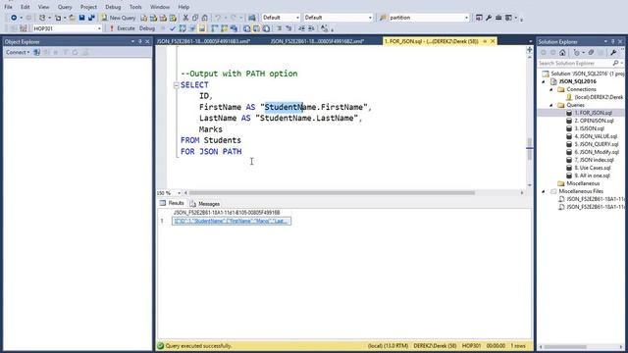Switch to the Messages tab
The image size is (628, 353).
pos(205,204)
